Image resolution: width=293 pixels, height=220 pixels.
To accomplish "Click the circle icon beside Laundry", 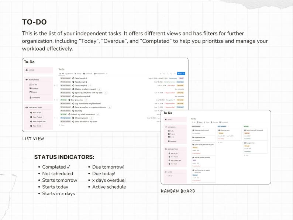I will (x=73, y=111).
